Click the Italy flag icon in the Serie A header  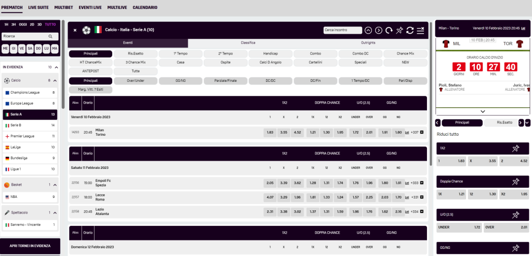[98, 30]
